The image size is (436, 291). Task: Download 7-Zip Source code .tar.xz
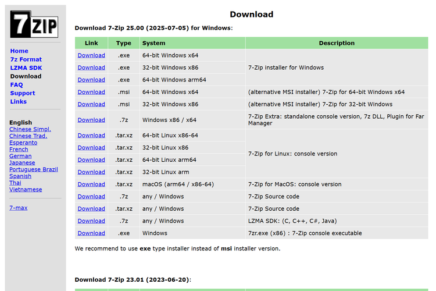pos(91,209)
